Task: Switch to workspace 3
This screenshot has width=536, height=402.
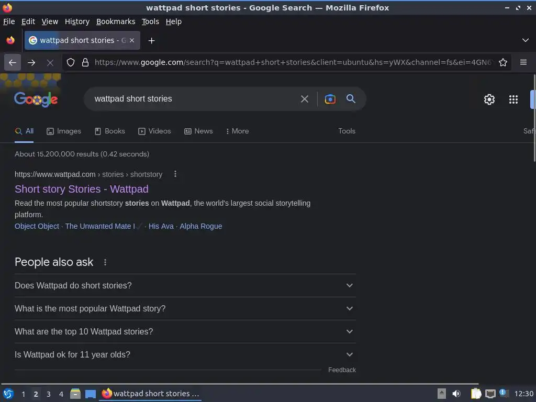Action: click(49, 394)
